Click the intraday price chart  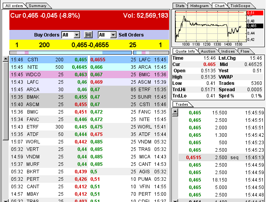211,26
